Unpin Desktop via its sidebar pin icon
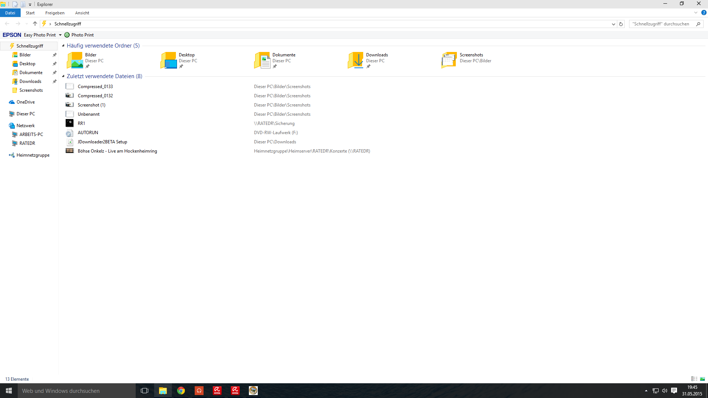The image size is (708, 398). pyautogui.click(x=55, y=64)
